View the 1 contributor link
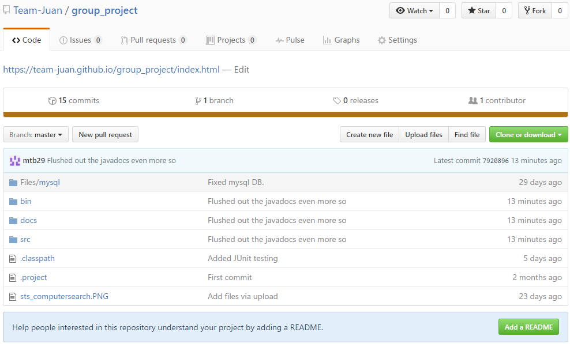Viewport: 570px width, 344px height. click(497, 101)
